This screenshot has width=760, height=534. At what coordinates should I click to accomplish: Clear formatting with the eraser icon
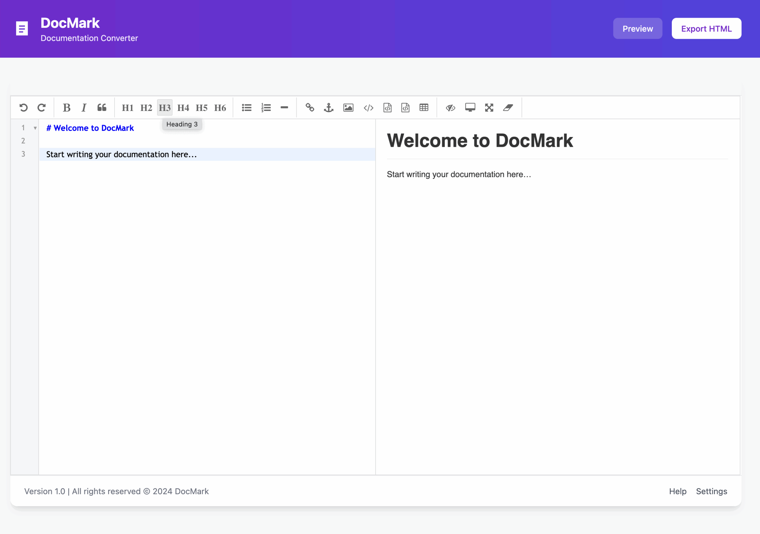[508, 107]
